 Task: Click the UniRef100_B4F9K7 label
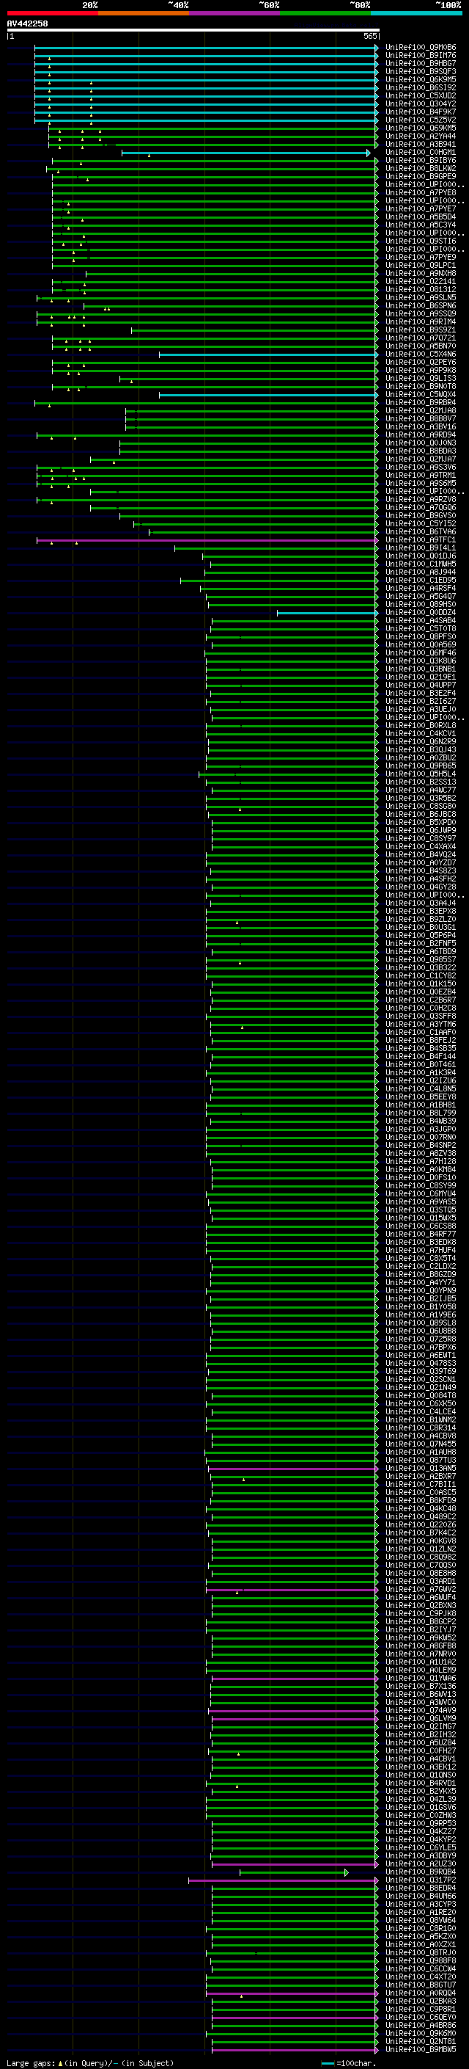tap(421, 112)
